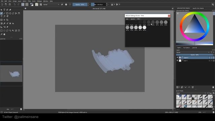Screen dimensions: 215x121
Task: Open the Settings menu
Action: [39, 1]
